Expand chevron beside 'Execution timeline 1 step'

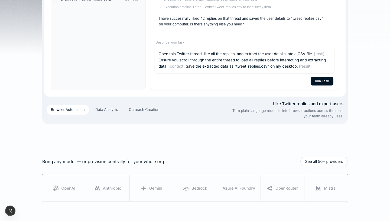[x=160, y=7]
